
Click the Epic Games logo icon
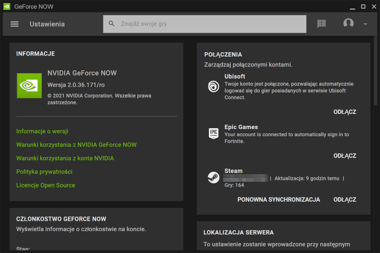[213, 134]
